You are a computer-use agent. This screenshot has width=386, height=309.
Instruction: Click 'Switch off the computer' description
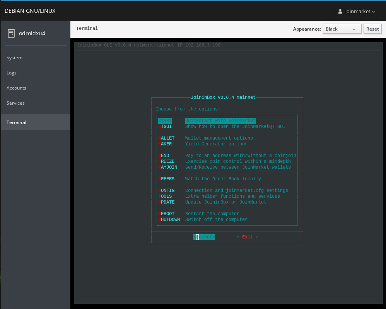click(216, 219)
